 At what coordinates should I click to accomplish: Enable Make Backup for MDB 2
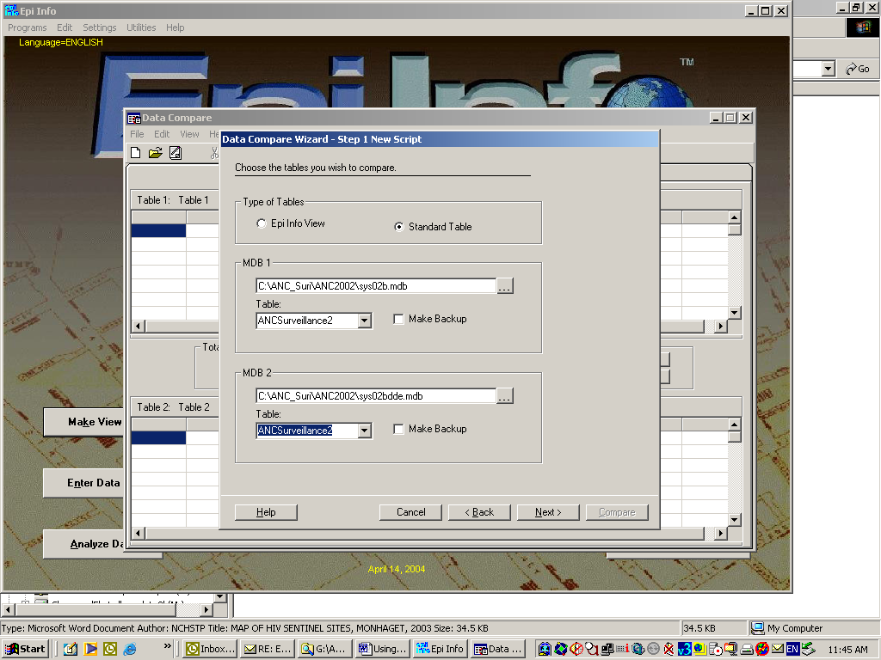(399, 429)
